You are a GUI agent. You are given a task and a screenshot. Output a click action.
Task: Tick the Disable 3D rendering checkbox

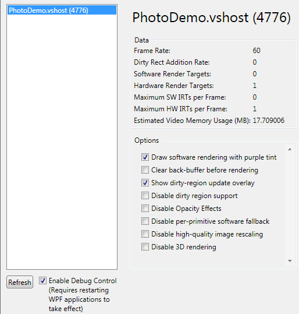click(x=145, y=247)
